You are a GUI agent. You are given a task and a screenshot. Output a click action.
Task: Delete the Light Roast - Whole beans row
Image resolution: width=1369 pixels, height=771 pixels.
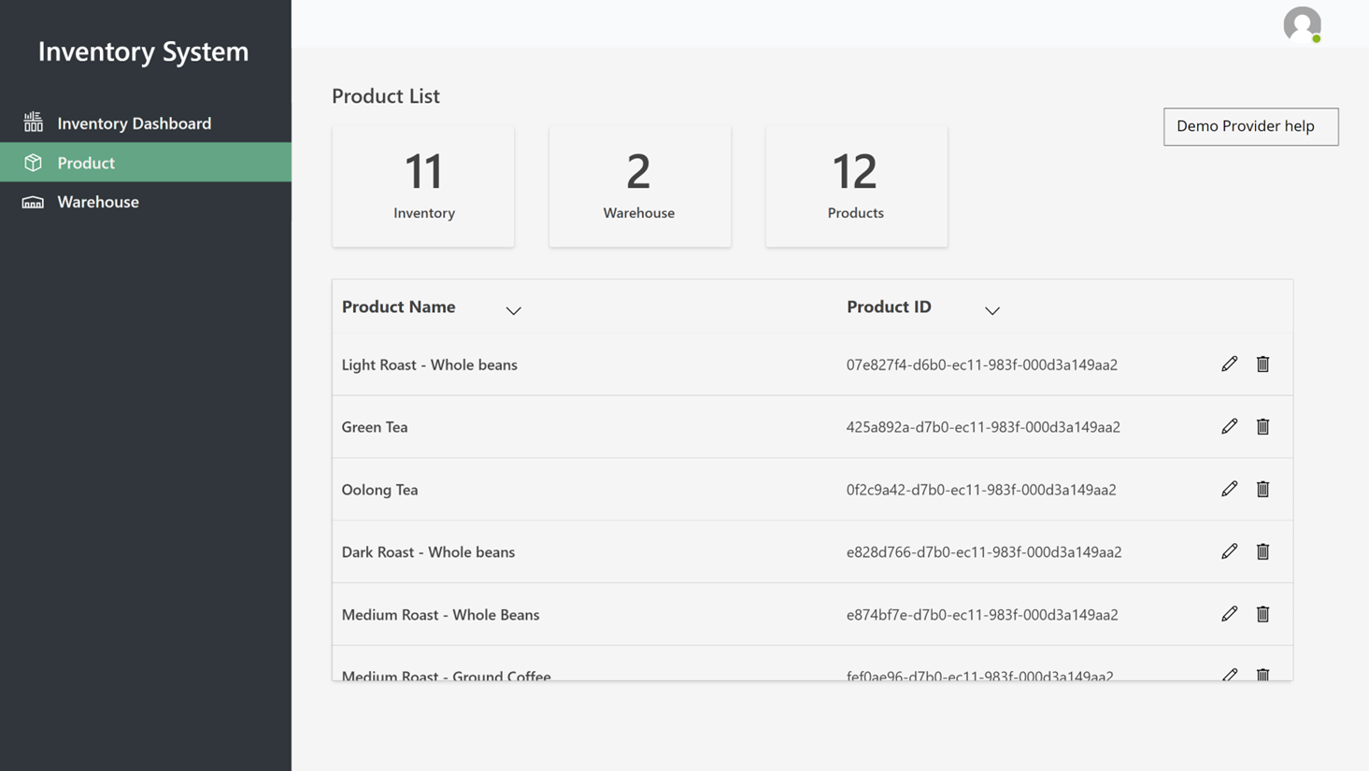coord(1262,364)
